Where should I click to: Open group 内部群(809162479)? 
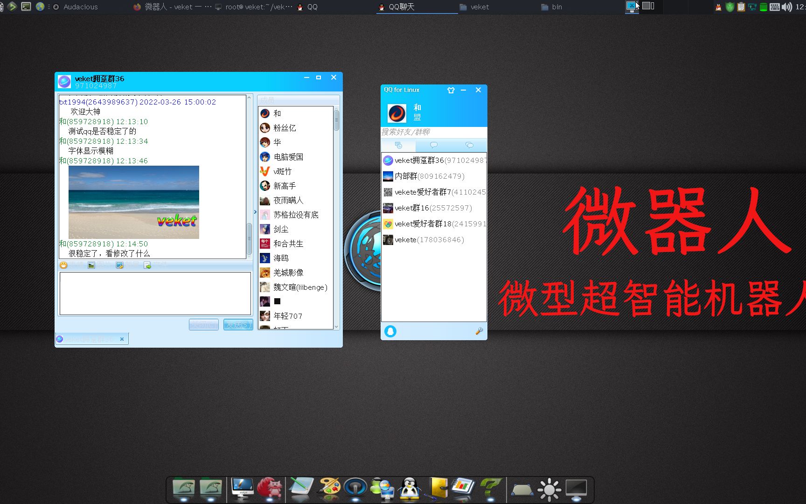pos(434,176)
